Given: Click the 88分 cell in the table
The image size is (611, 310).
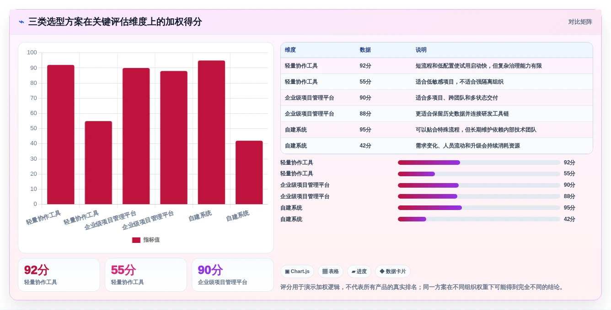Looking at the screenshot, I should (x=365, y=114).
